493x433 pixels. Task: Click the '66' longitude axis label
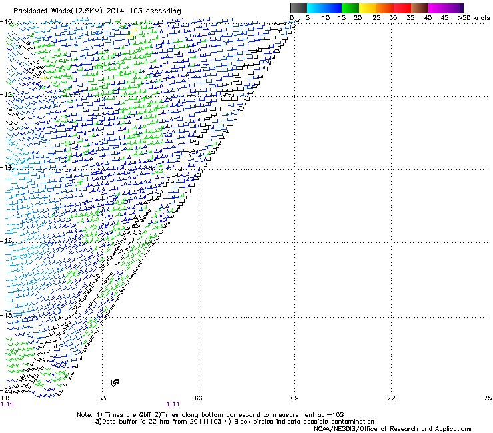[x=198, y=398]
